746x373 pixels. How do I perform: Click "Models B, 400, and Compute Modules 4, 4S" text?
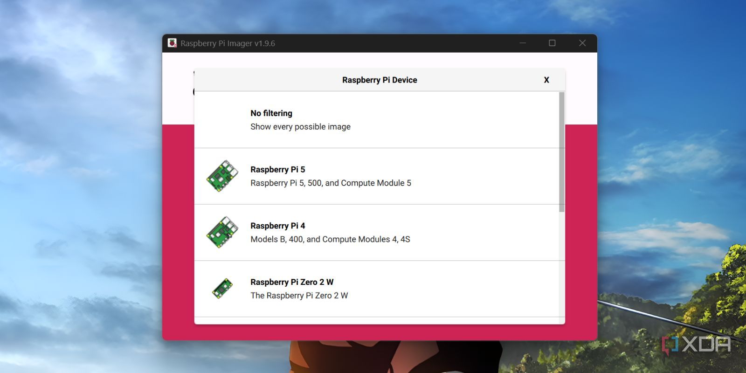[330, 239]
